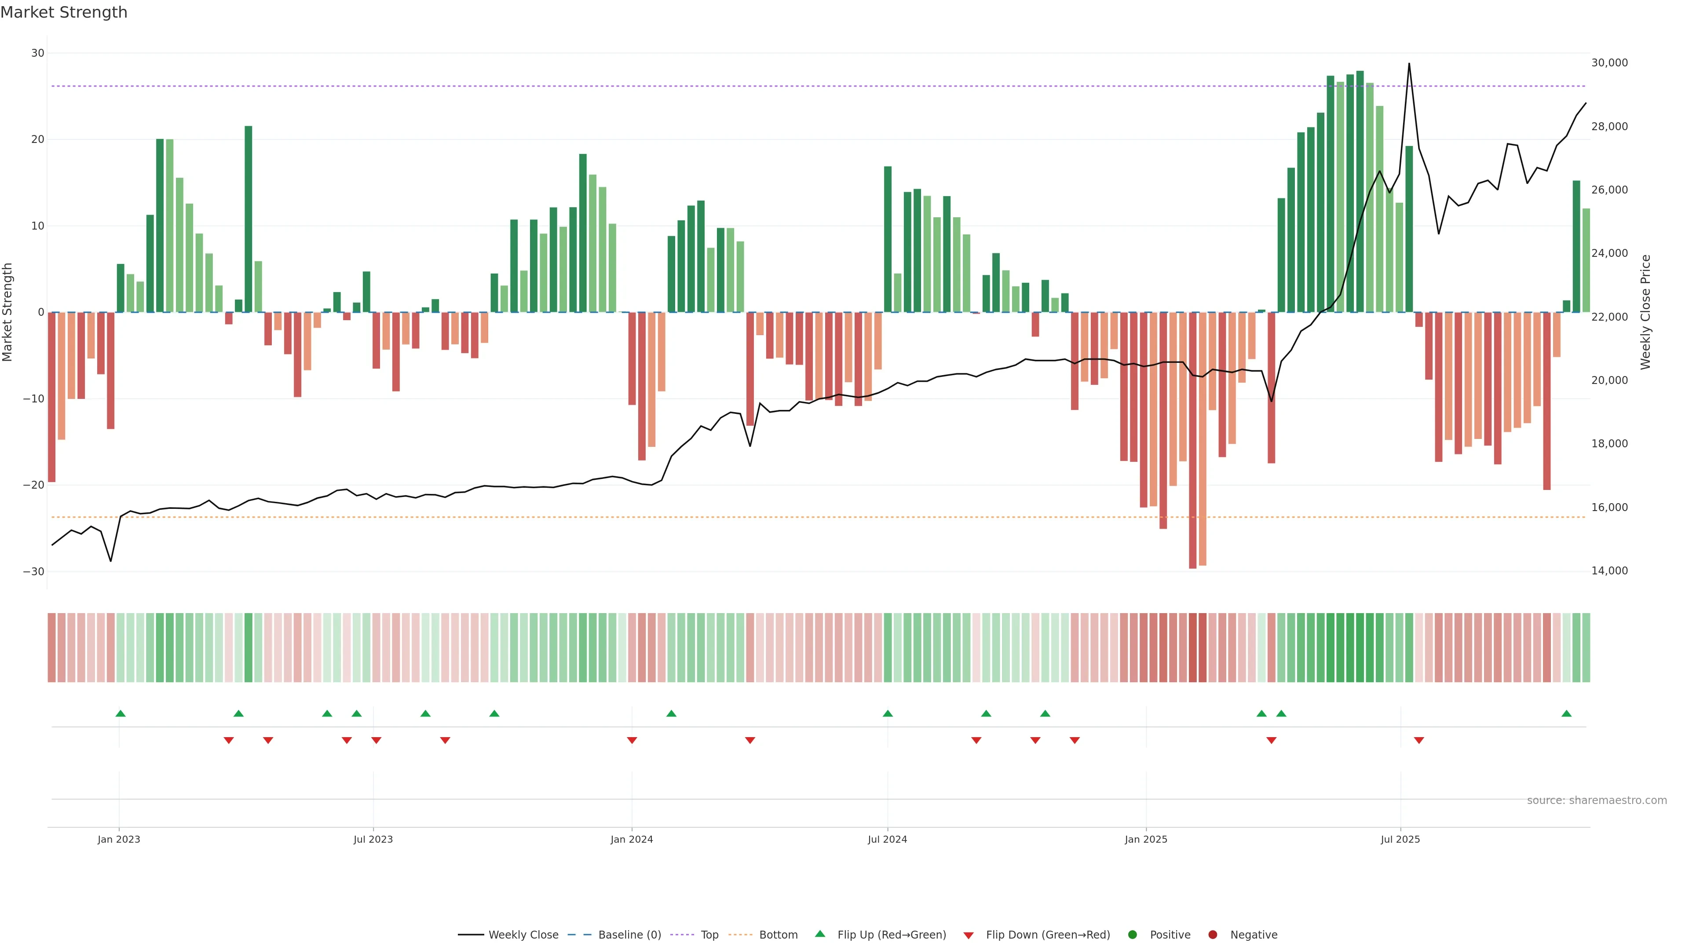Image resolution: width=1689 pixels, height=950 pixels.
Task: Click the last green flip-up marker at far right
Action: (1566, 713)
